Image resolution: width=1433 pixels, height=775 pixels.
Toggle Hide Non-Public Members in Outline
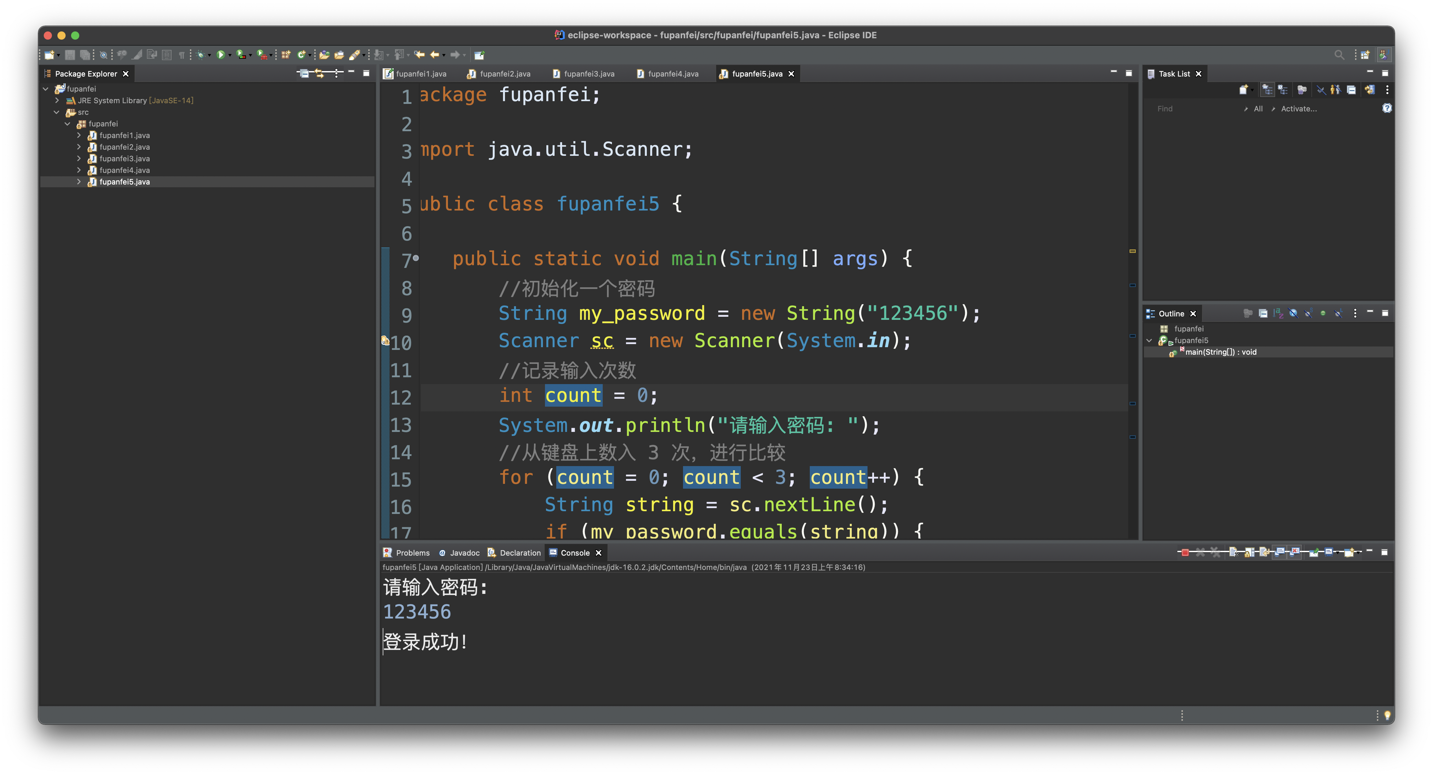1323,313
